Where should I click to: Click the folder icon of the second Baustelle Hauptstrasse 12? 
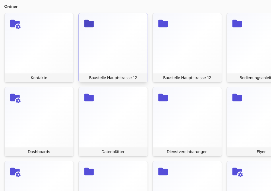(163, 24)
